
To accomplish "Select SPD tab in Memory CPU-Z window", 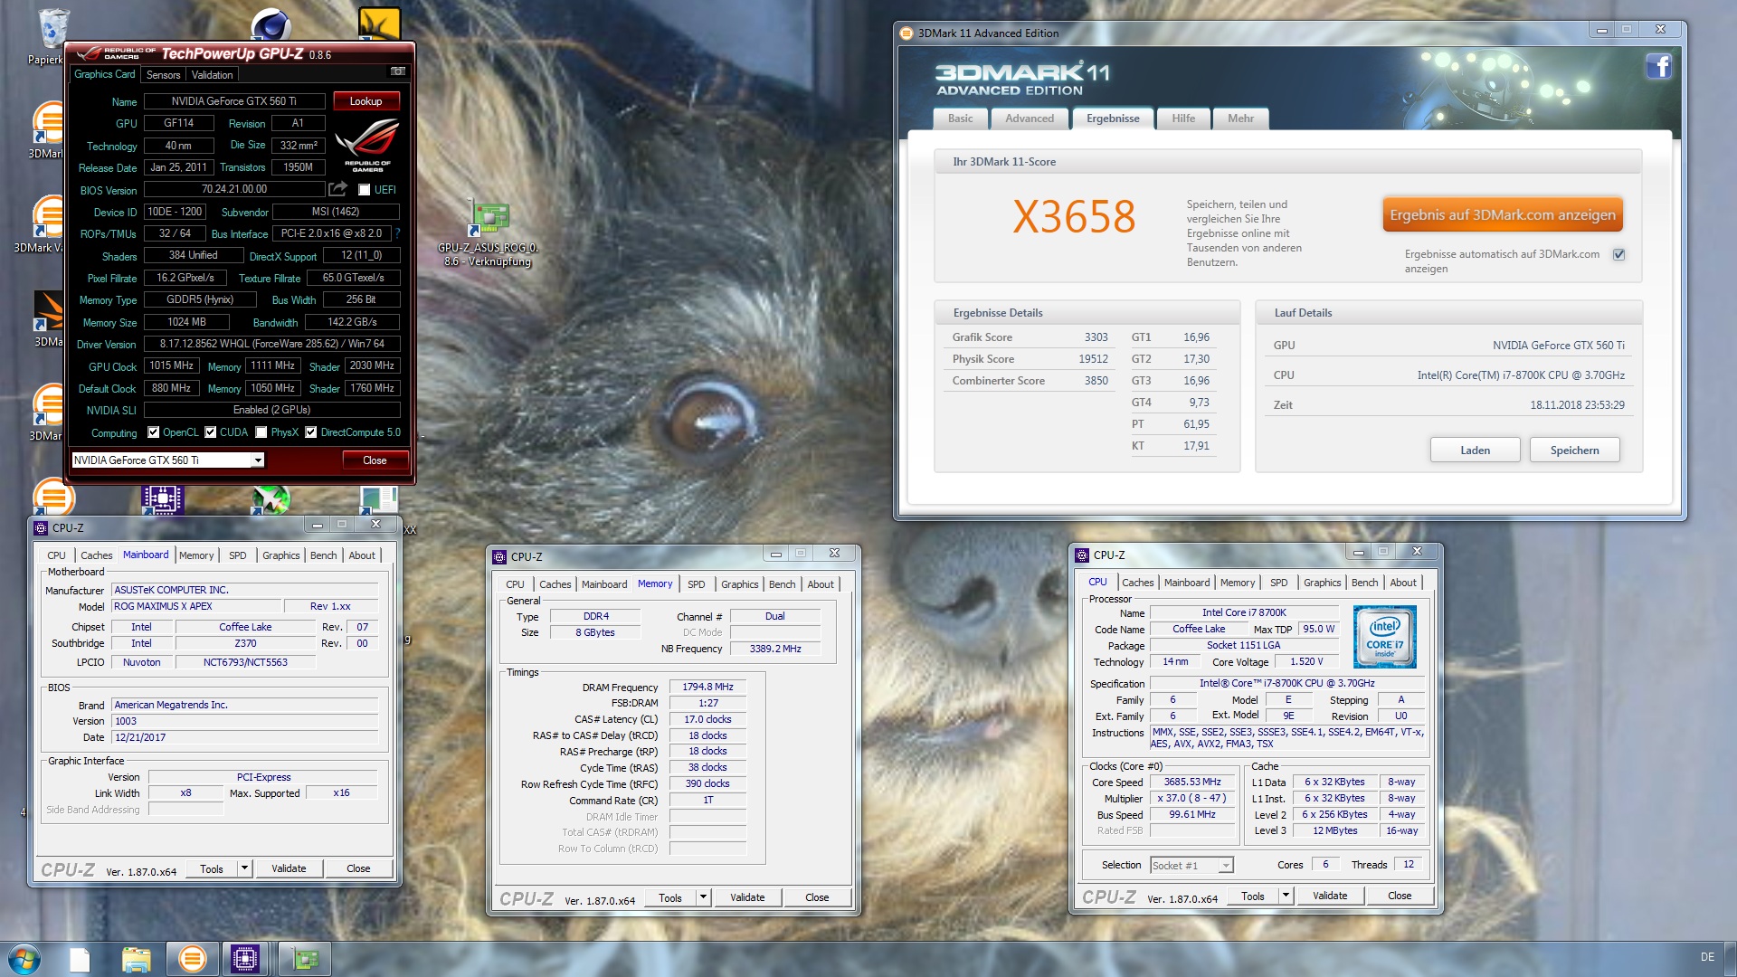I will pos(696,584).
